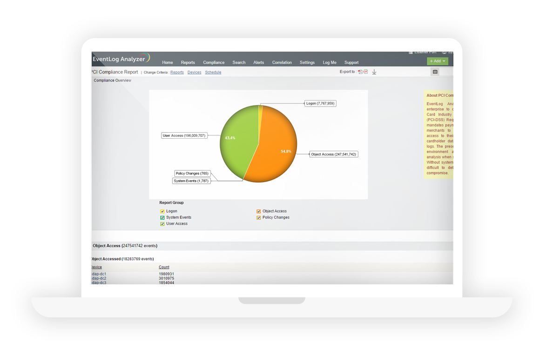This screenshot has width=560, height=363.
Task: Click the count value 3010975
Action: tap(166, 278)
